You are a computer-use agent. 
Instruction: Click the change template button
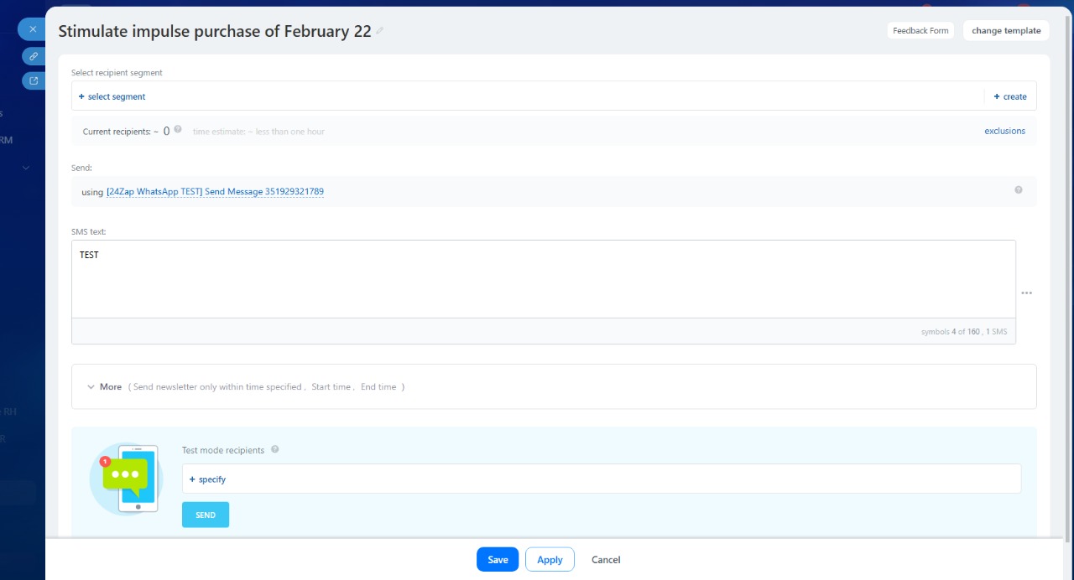tap(1006, 31)
